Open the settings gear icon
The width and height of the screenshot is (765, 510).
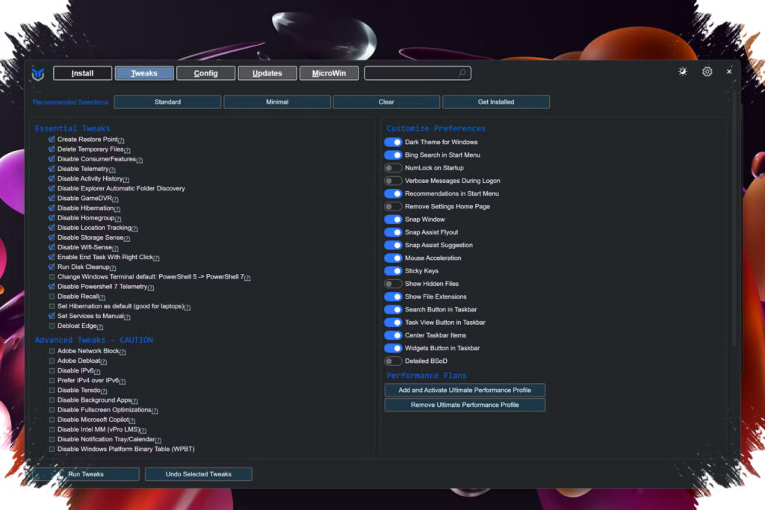707,72
